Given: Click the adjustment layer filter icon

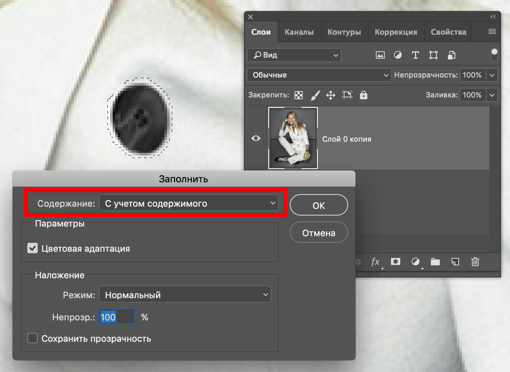Looking at the screenshot, I should click(398, 55).
